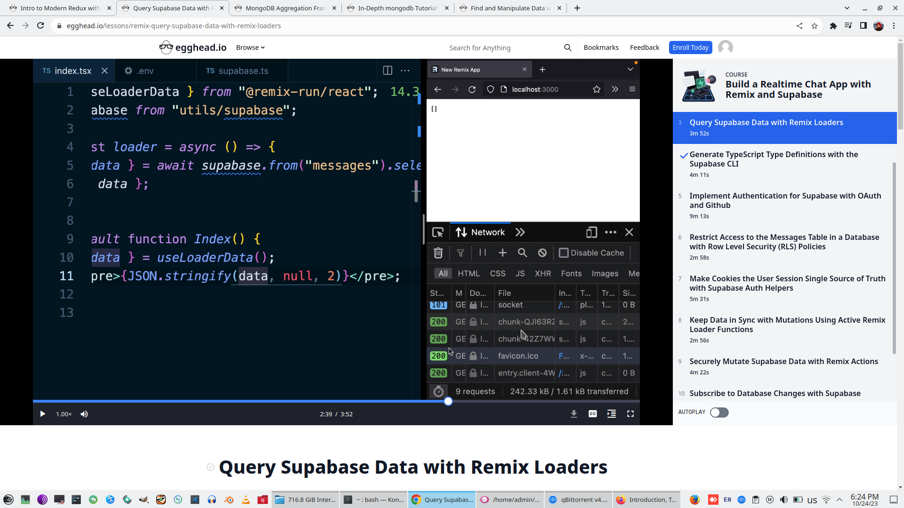The image size is (904, 508).
Task: Toggle the lesson title completion circle
Action: 210,467
